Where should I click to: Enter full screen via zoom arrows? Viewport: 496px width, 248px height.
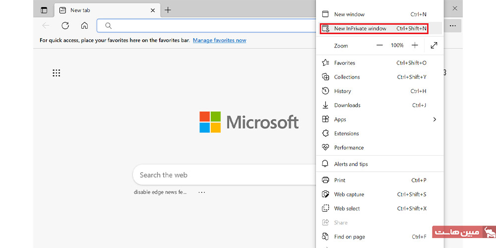point(434,46)
